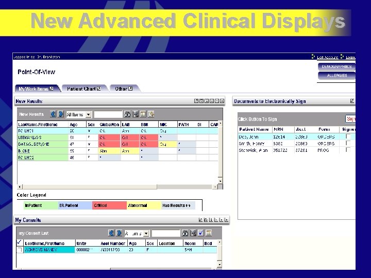Check Signed box for Doe, John
Viewport: 371px width, 278px height.
[348, 136]
